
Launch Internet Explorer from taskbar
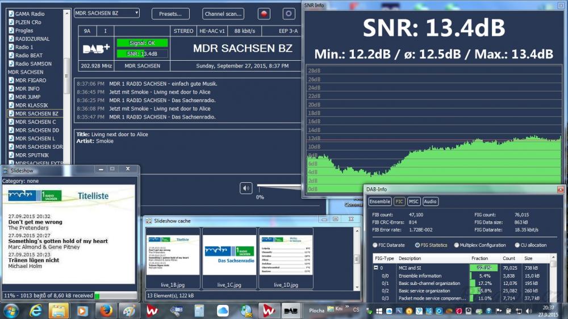point(35,311)
